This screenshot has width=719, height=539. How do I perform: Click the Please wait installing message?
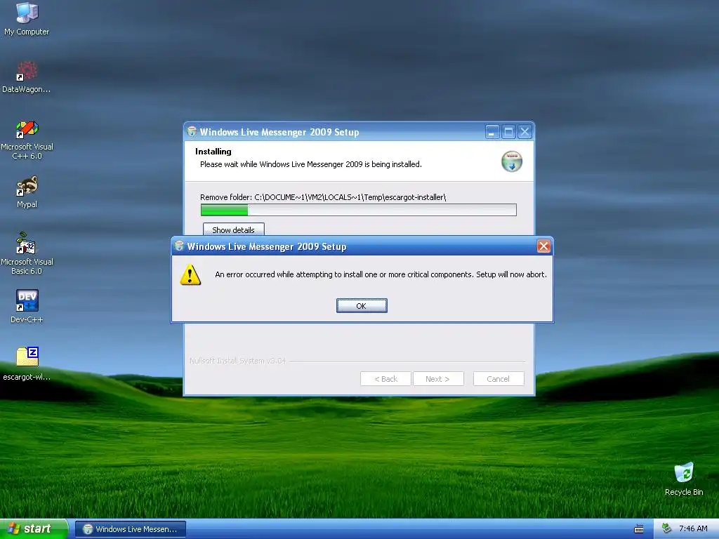pos(311,164)
